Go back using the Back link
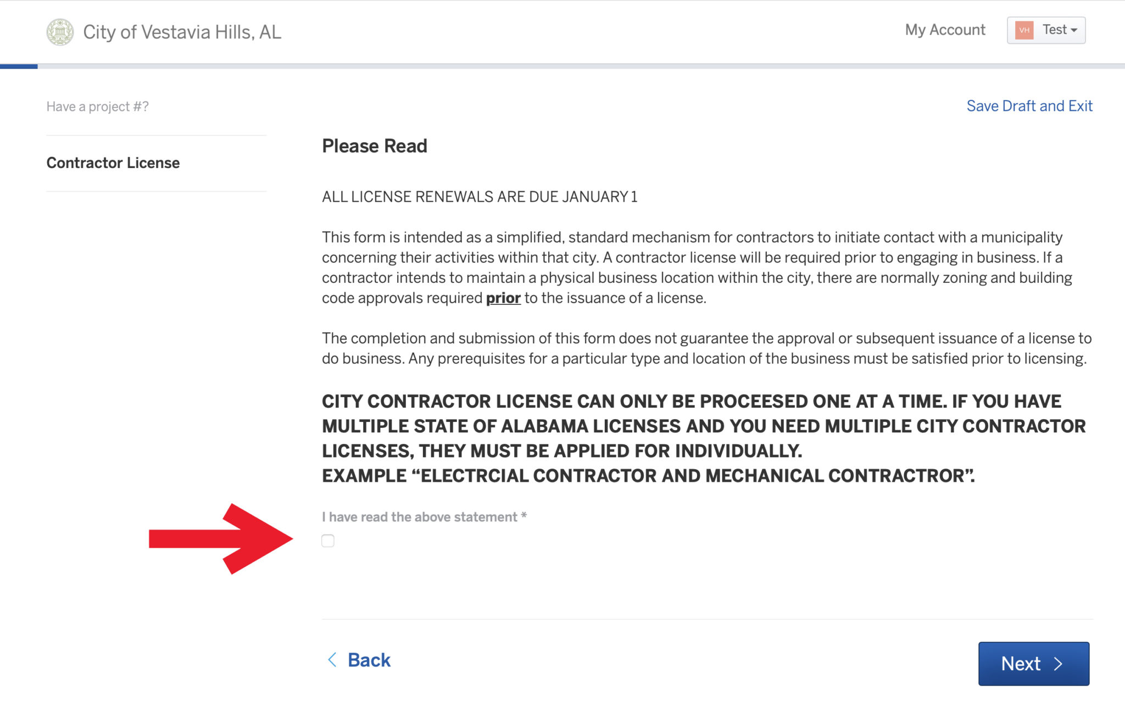 369,660
